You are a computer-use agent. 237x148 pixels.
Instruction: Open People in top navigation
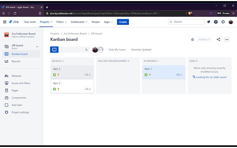coord(96,22)
